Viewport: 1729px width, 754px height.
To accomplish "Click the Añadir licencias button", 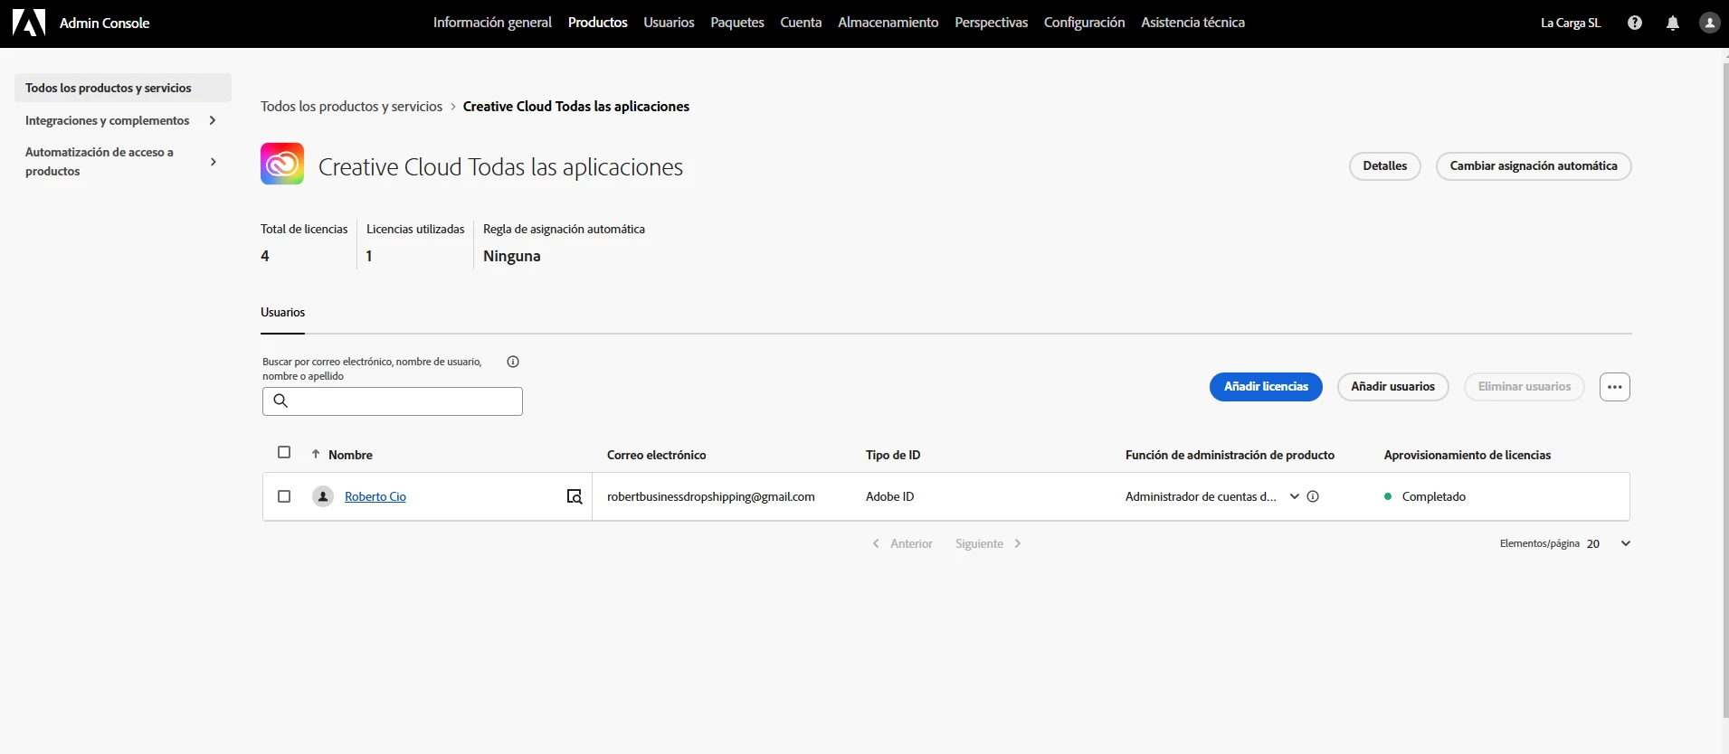I will [1266, 387].
